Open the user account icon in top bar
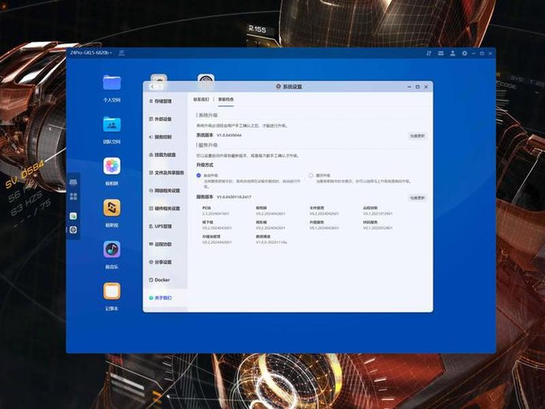The image size is (545, 409). [x=452, y=53]
